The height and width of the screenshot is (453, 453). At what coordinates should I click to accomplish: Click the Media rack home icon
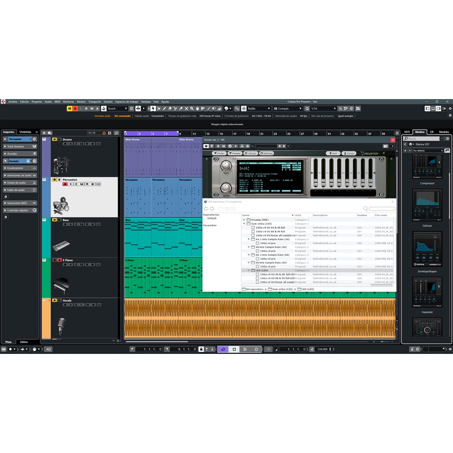[411, 144]
